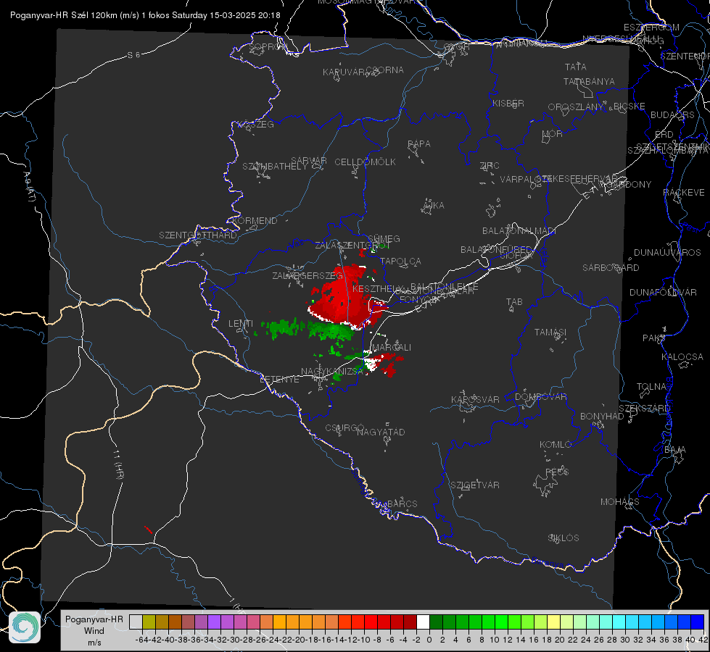Select the SÁRBOGÁRD label

[x=611, y=268]
